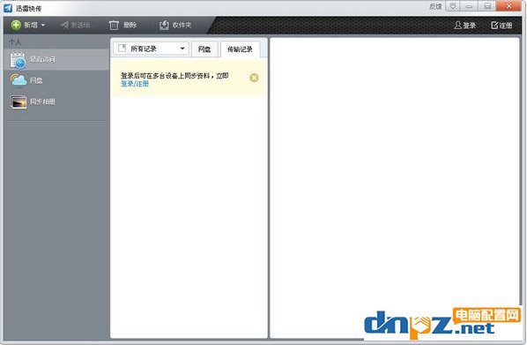
Task: Click the green plus 新增 icon
Action: click(16, 25)
